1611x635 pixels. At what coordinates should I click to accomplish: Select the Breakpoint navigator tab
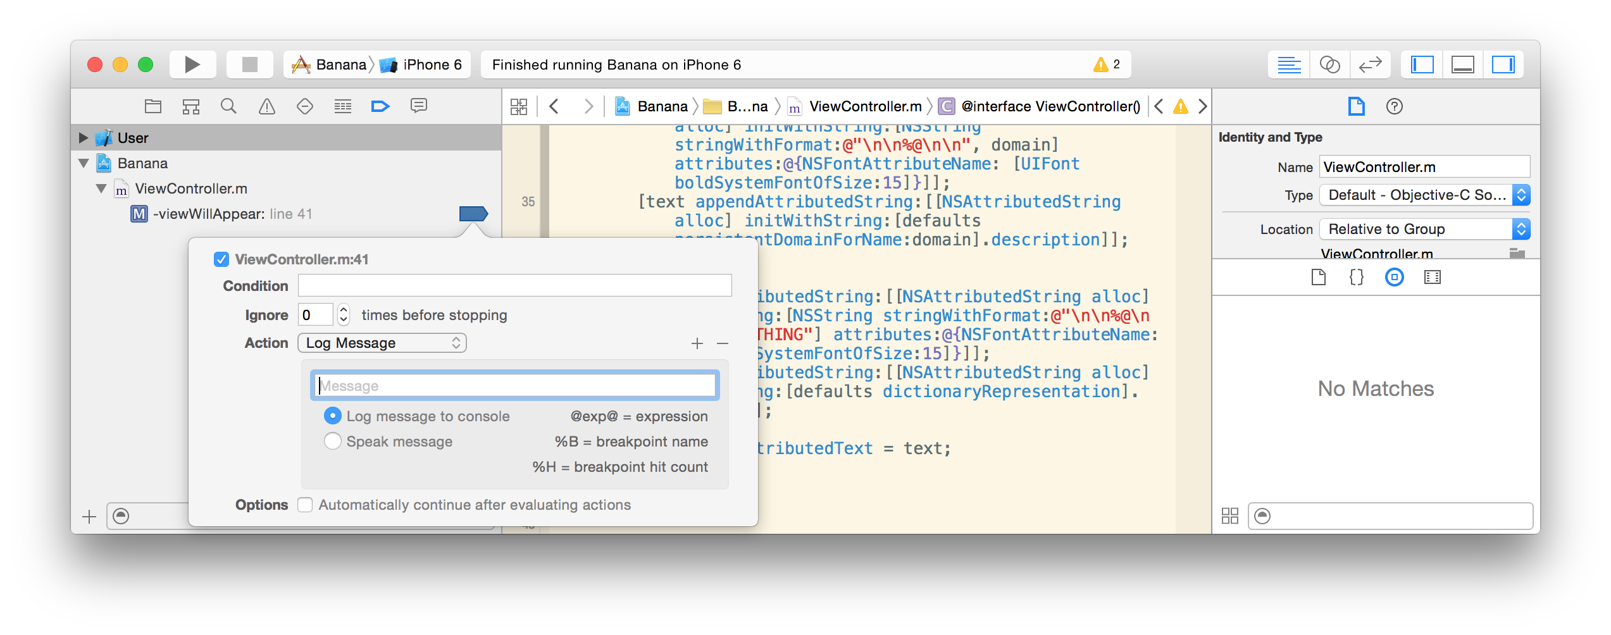coord(380,106)
